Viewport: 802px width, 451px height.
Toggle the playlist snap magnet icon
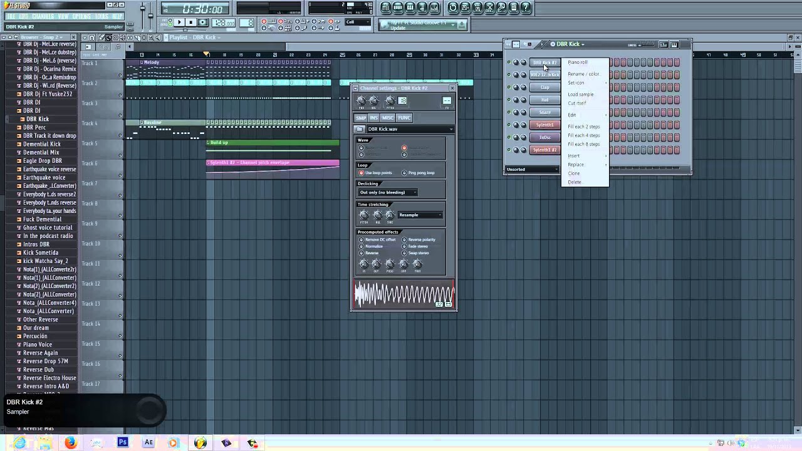point(91,38)
